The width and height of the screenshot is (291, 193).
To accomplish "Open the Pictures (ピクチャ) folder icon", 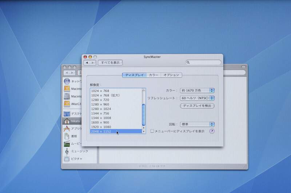I will (x=67, y=159).
